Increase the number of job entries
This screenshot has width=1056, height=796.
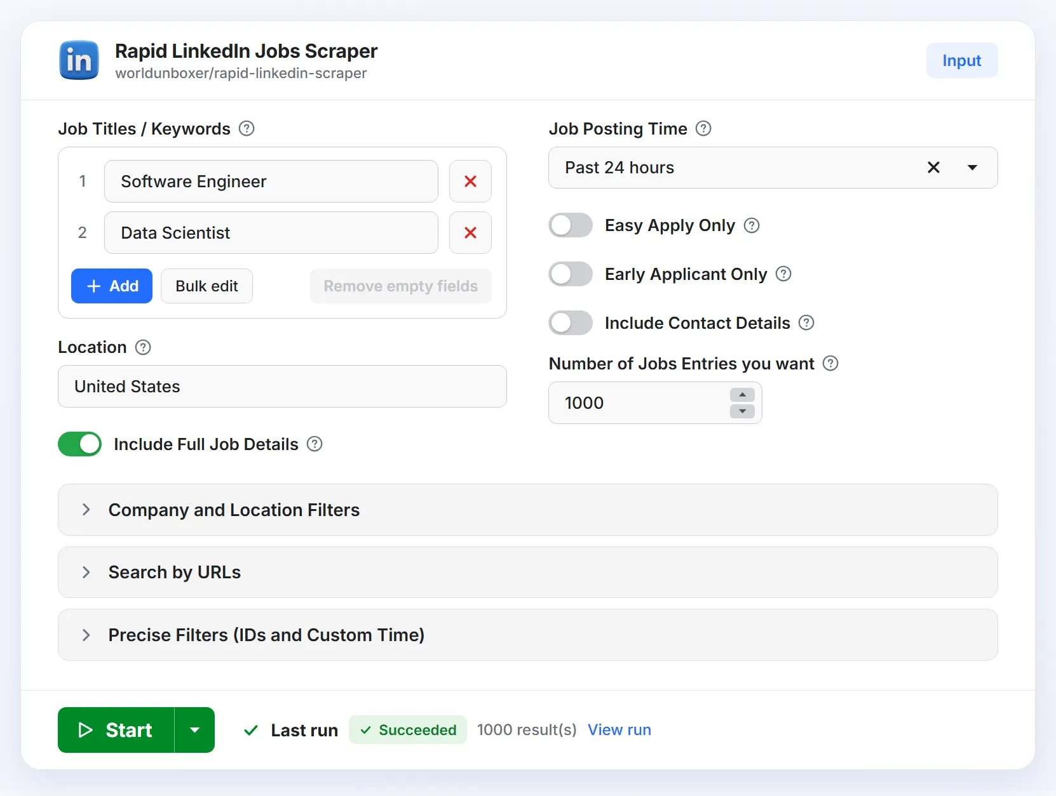[x=742, y=395]
